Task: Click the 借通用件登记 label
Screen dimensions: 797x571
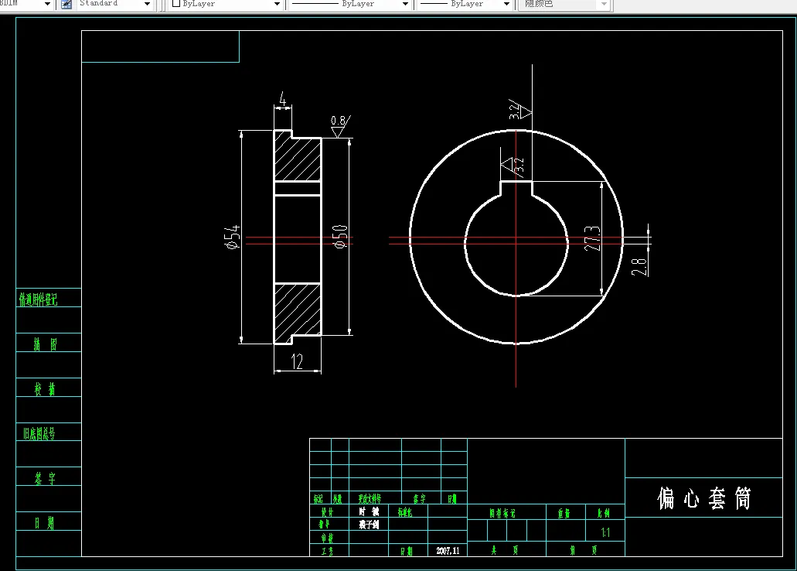Action: click(38, 299)
